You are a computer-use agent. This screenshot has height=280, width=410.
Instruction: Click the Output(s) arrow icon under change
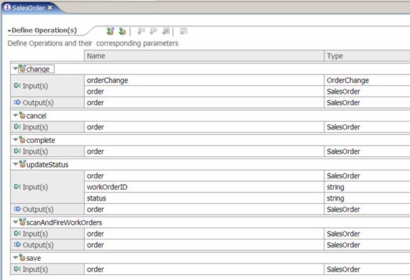point(17,102)
